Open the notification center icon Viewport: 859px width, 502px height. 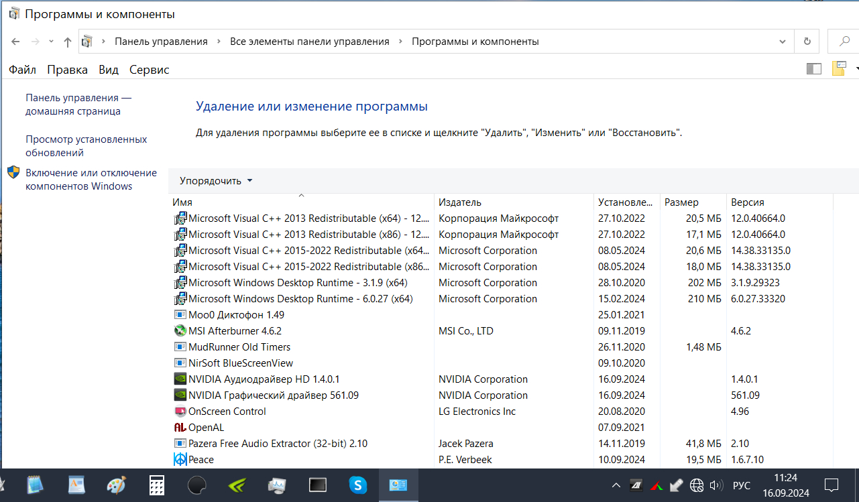832,485
